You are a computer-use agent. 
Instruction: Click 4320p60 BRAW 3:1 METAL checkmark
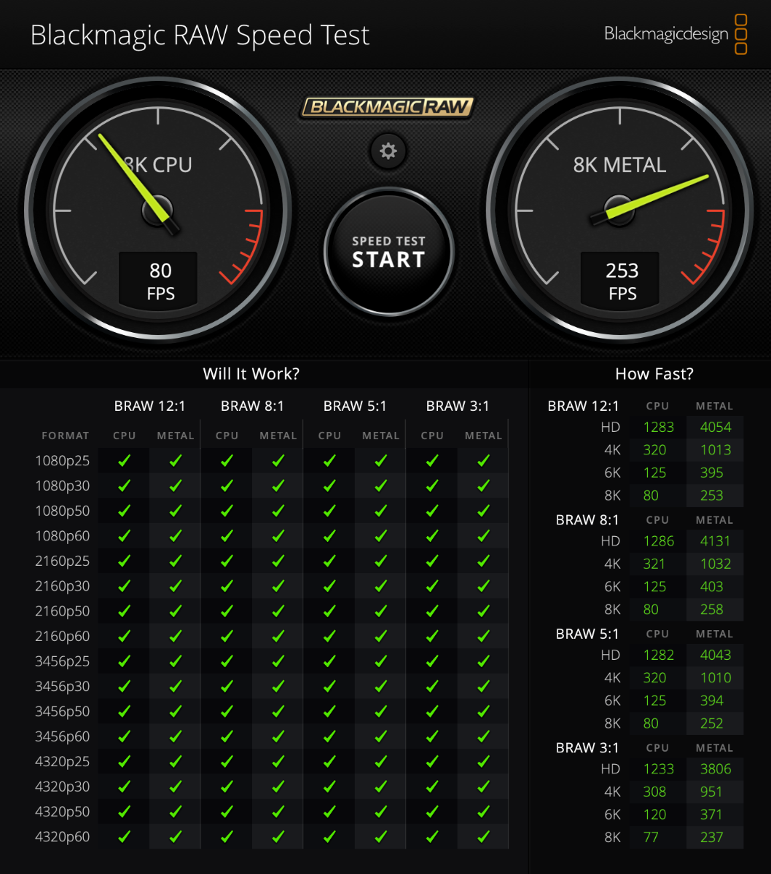tap(483, 836)
